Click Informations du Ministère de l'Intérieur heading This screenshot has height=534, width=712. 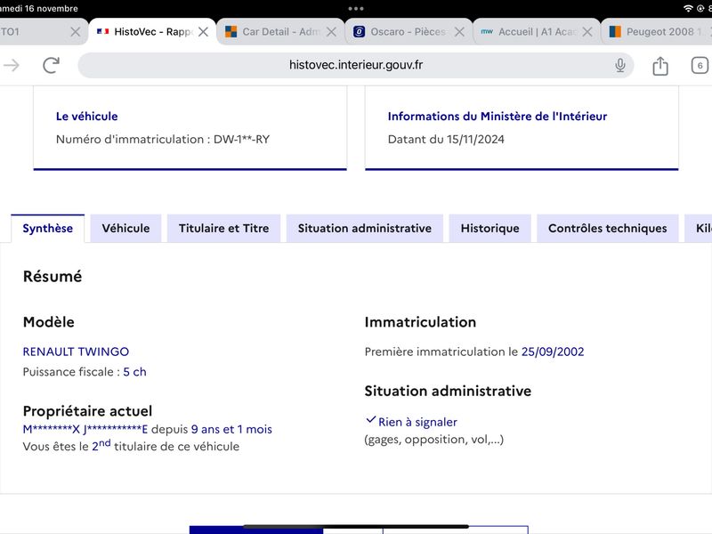[498, 117]
